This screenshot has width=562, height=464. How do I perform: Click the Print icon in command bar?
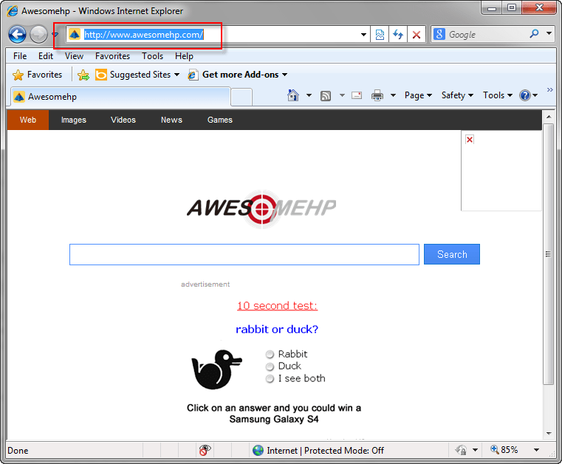pos(377,95)
